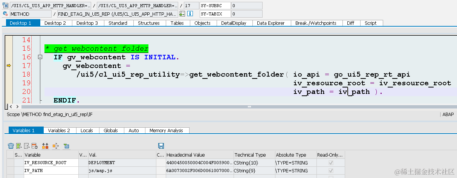Click the DEPLOYMENT value cell
The image size is (457, 178).
(121, 163)
